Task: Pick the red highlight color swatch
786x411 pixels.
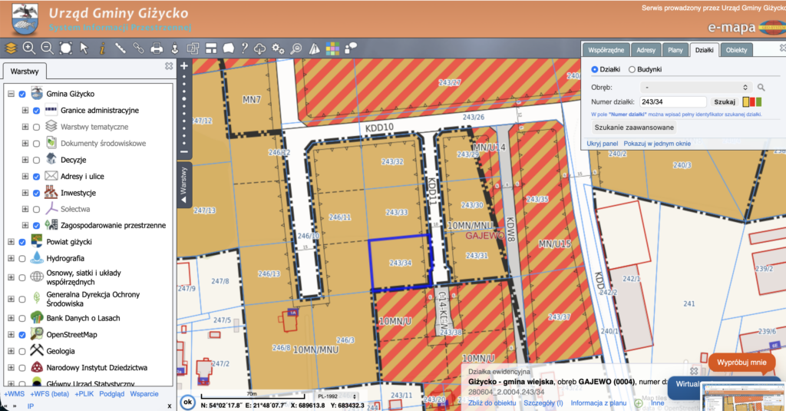Action: [752, 102]
